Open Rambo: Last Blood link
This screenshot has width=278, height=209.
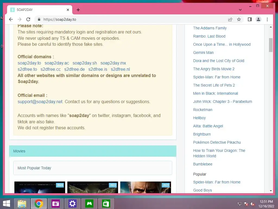(209, 36)
